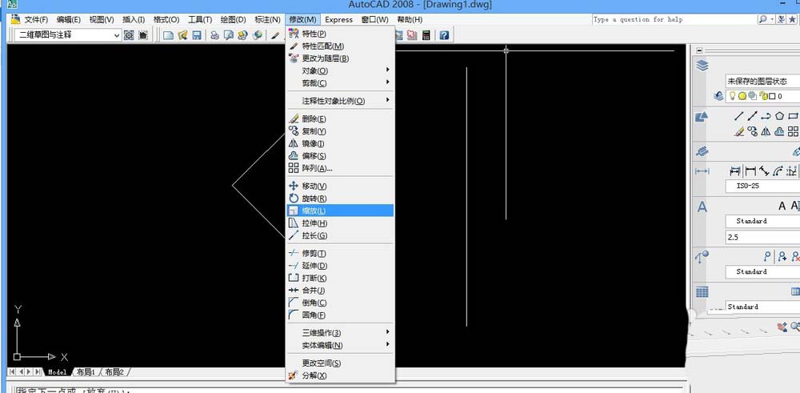
Task: Click the Text panel large A icon
Action: click(x=702, y=207)
